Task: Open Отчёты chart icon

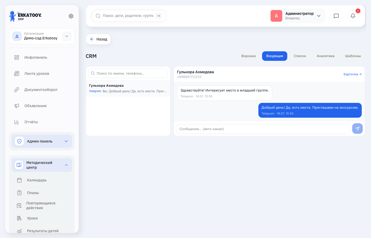Action: coord(17,122)
